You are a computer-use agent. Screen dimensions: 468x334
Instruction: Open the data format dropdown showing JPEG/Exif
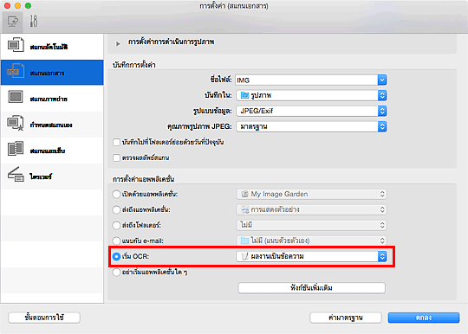coord(312,111)
